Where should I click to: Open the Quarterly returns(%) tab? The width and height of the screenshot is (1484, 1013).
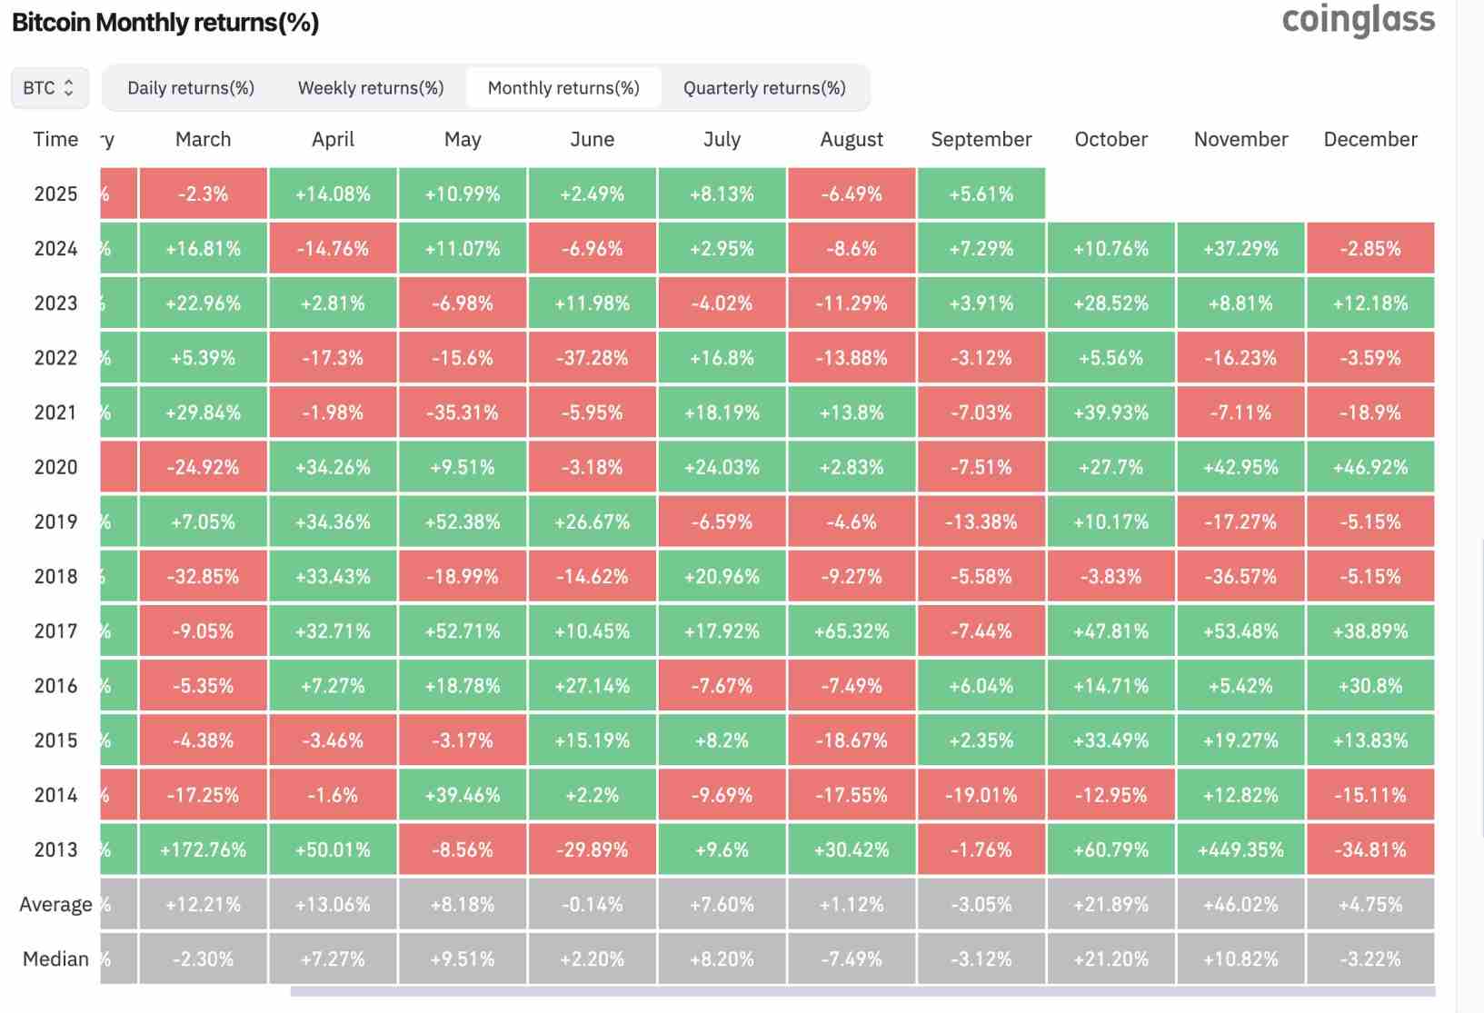[x=764, y=88]
